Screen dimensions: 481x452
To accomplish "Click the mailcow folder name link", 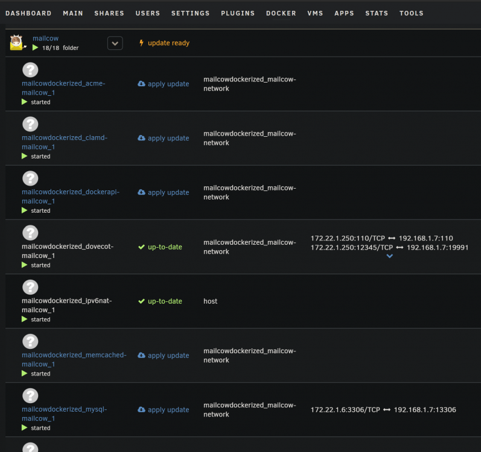I will 45,39.
